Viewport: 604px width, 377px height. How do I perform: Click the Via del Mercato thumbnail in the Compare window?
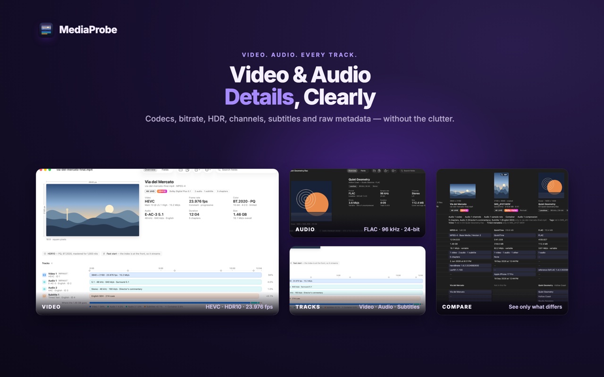[x=462, y=191]
